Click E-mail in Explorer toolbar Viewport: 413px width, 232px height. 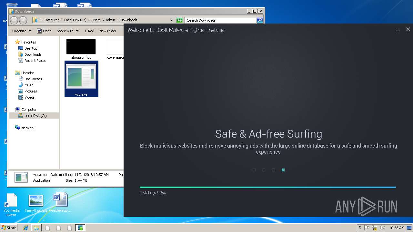(x=89, y=31)
